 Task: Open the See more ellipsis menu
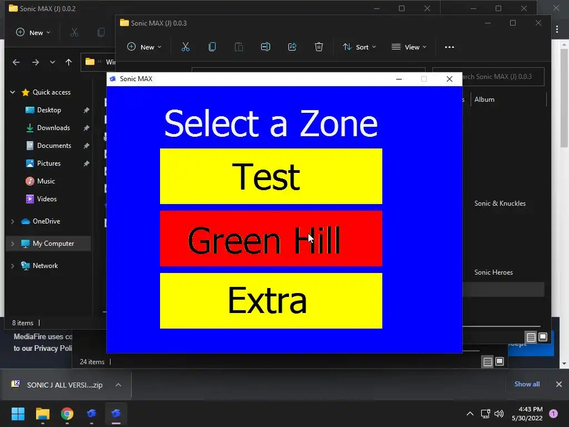point(449,47)
